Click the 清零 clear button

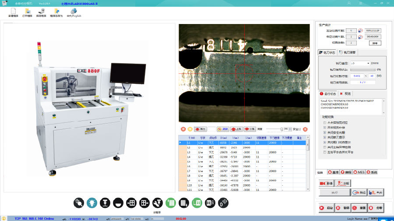(376, 43)
